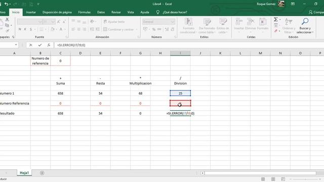324x182 pixels.
Task: Open the font size dropdown
Action: pyautogui.click(x=53, y=22)
